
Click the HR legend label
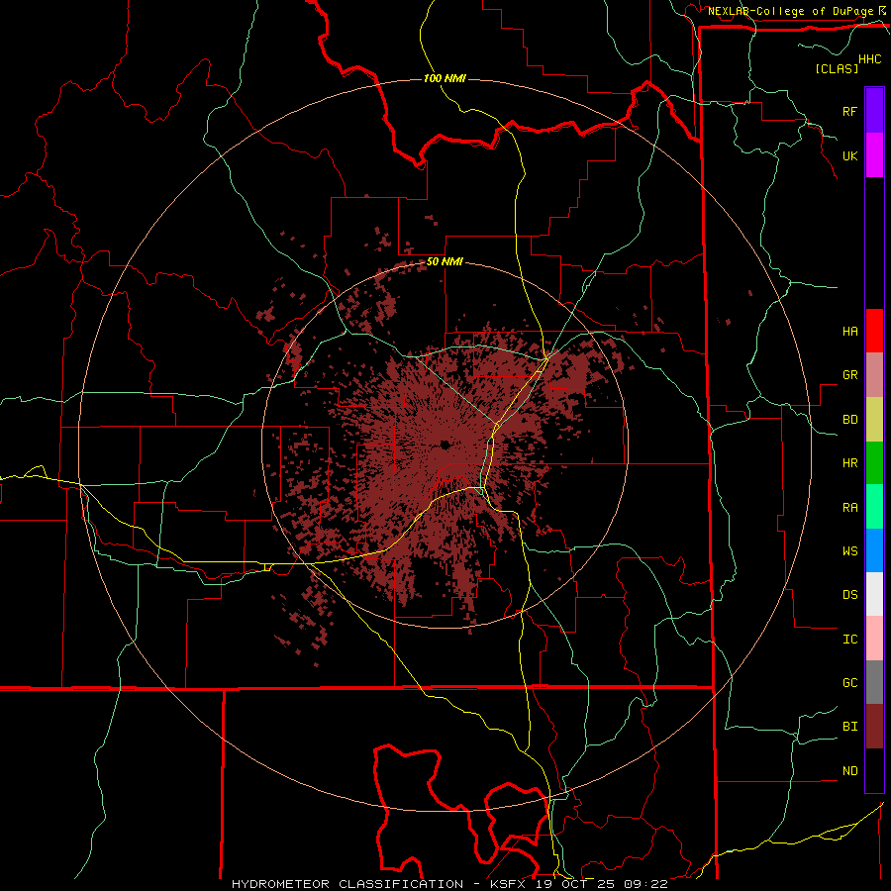(850, 463)
